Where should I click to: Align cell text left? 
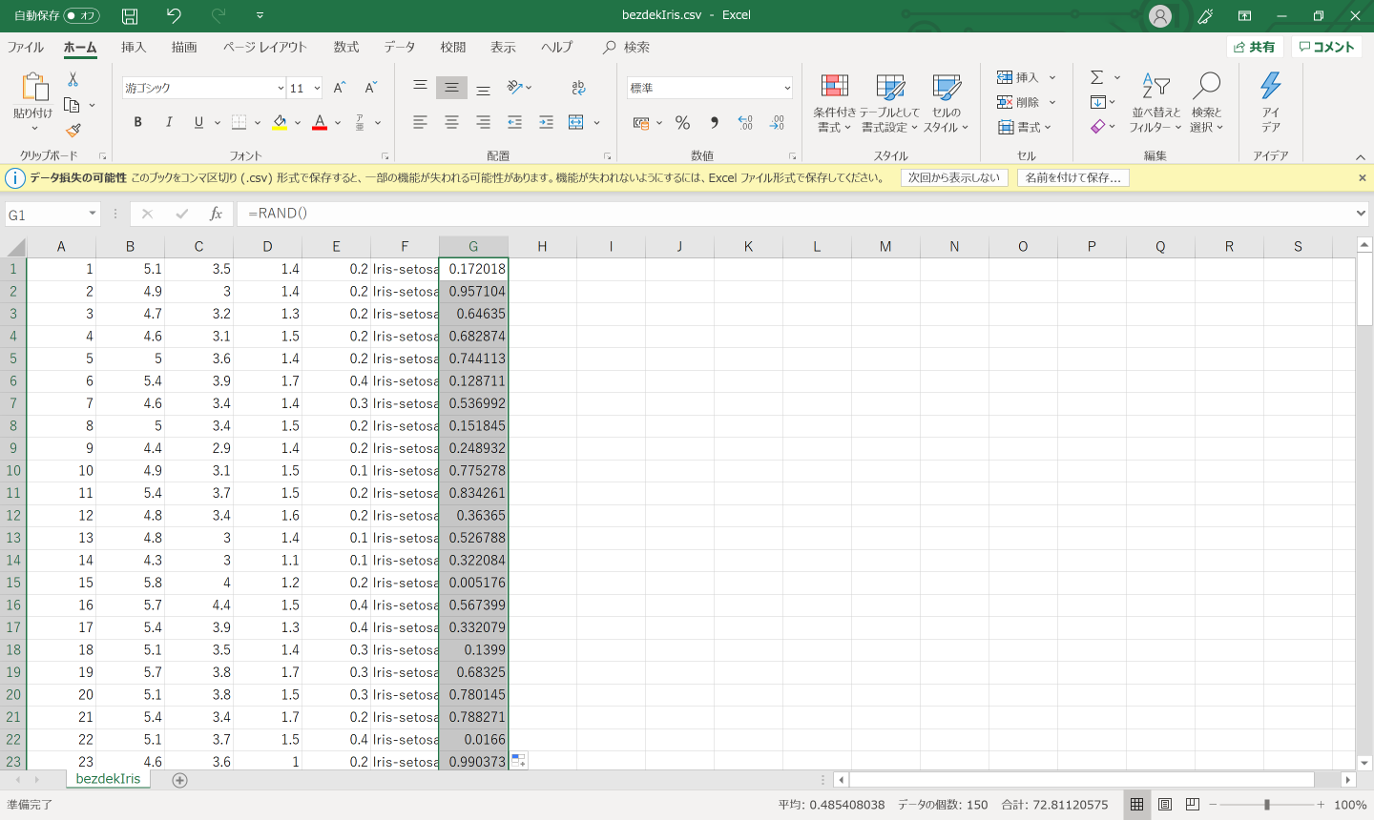[x=420, y=122]
